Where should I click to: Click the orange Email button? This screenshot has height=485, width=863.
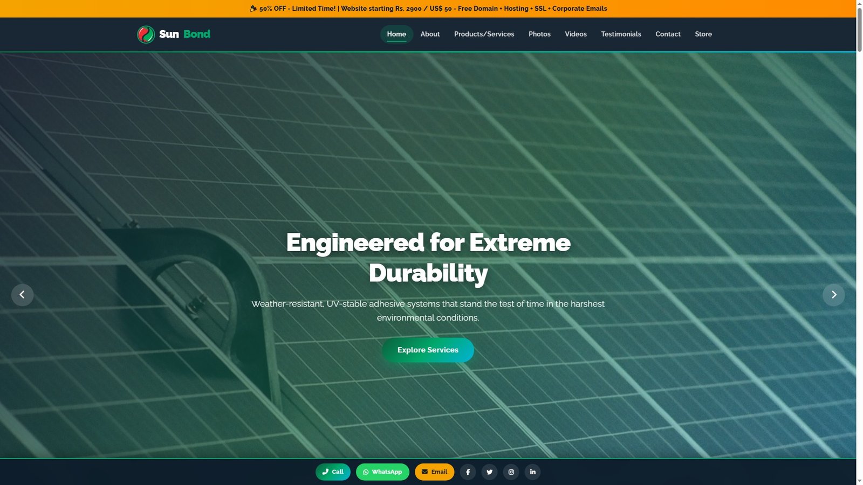pos(434,472)
